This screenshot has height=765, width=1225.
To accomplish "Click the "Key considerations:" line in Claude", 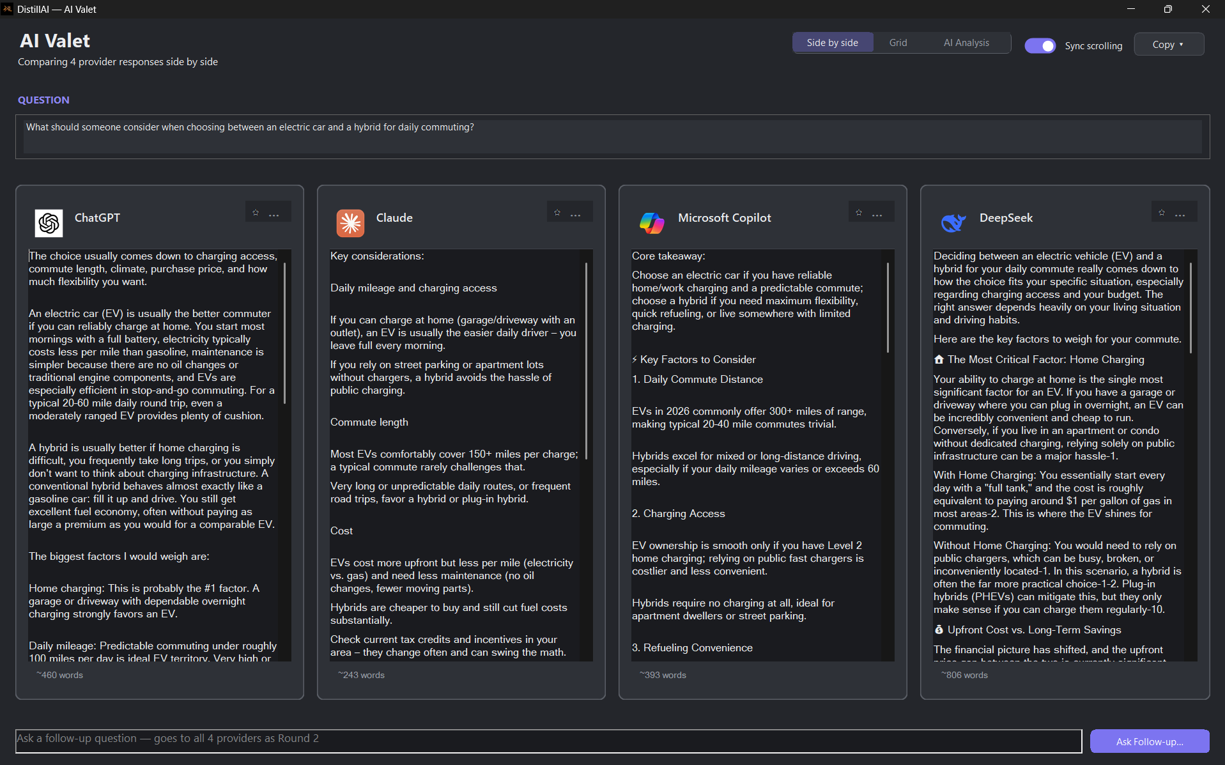I will coord(377,256).
